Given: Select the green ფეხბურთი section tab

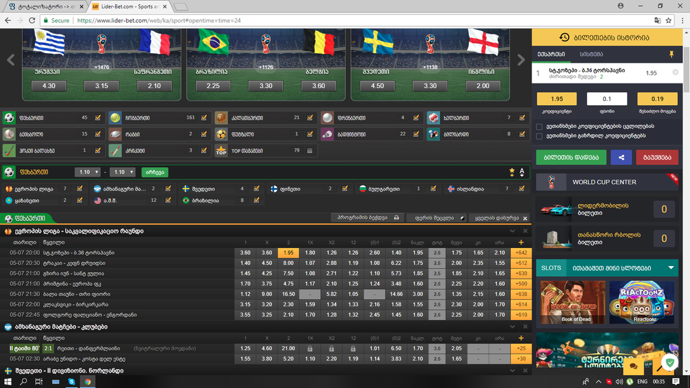Looking at the screenshot, I should click(x=26, y=218).
